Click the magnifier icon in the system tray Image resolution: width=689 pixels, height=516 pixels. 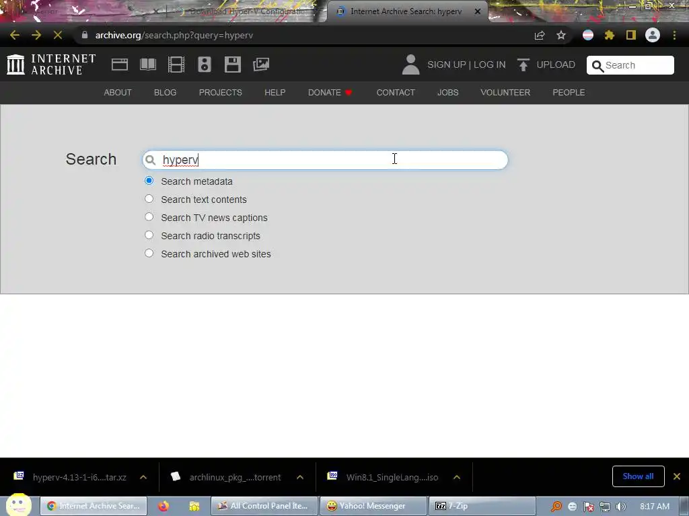click(556, 507)
